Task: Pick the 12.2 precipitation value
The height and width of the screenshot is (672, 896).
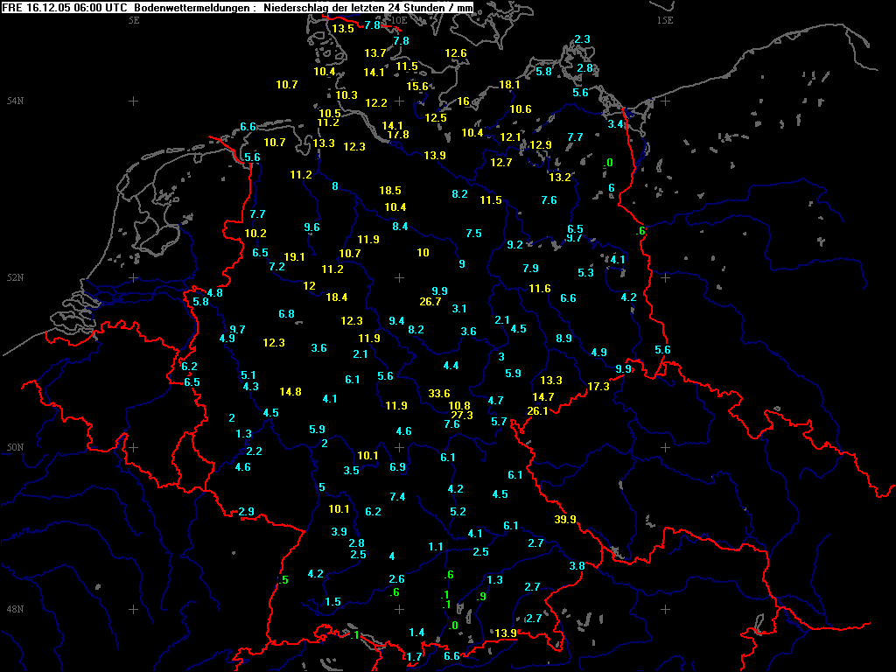Action: point(376,103)
